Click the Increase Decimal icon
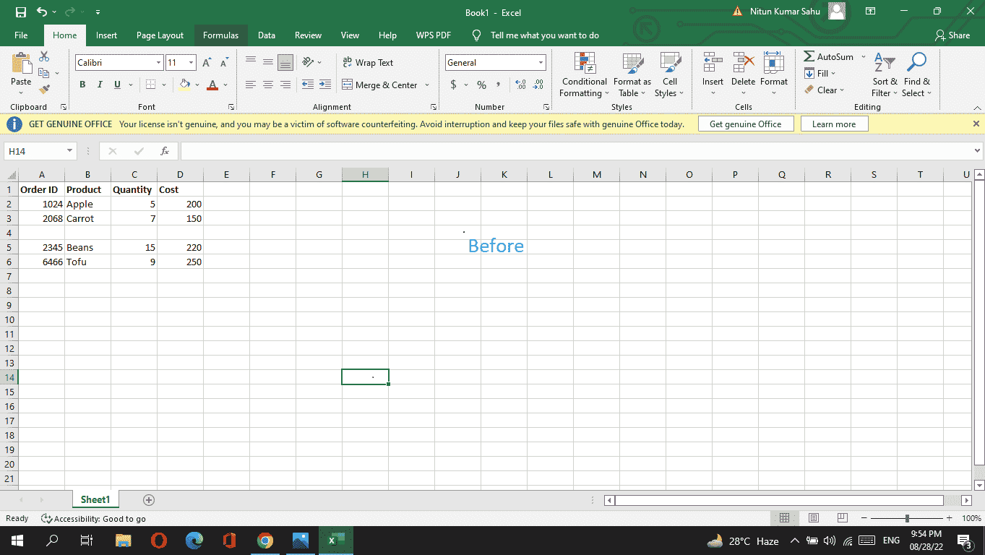985x555 pixels. pyautogui.click(x=520, y=85)
